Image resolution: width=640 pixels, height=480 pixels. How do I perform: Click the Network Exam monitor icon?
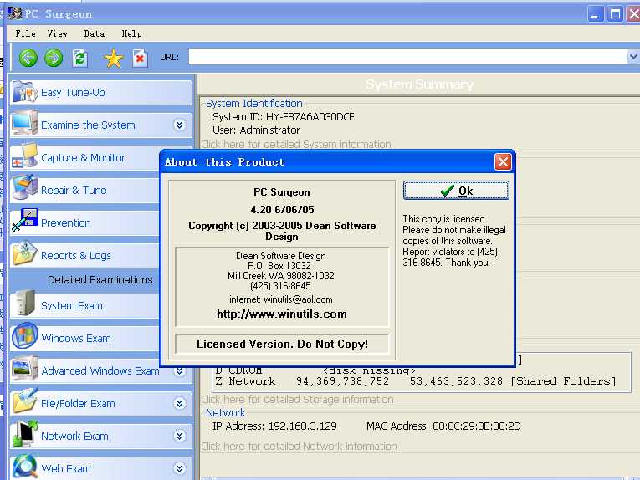point(25,434)
